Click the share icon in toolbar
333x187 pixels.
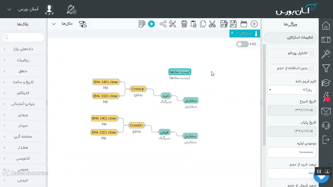click(163, 24)
